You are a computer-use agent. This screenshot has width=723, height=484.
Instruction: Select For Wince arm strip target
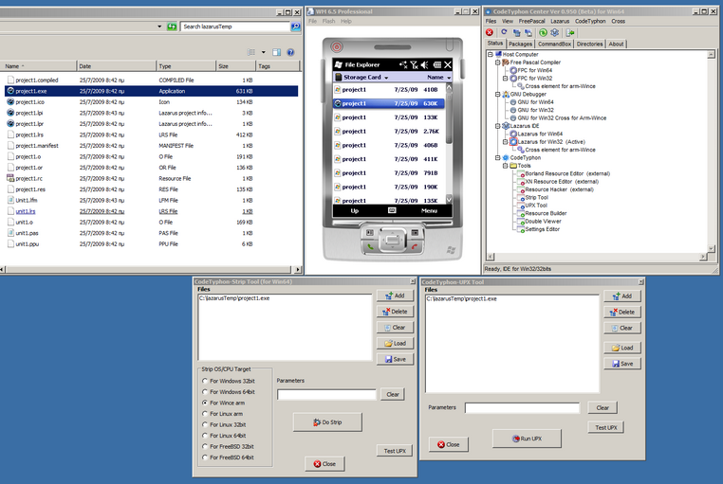[x=205, y=403]
